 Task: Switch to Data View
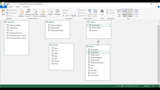[119, 13]
